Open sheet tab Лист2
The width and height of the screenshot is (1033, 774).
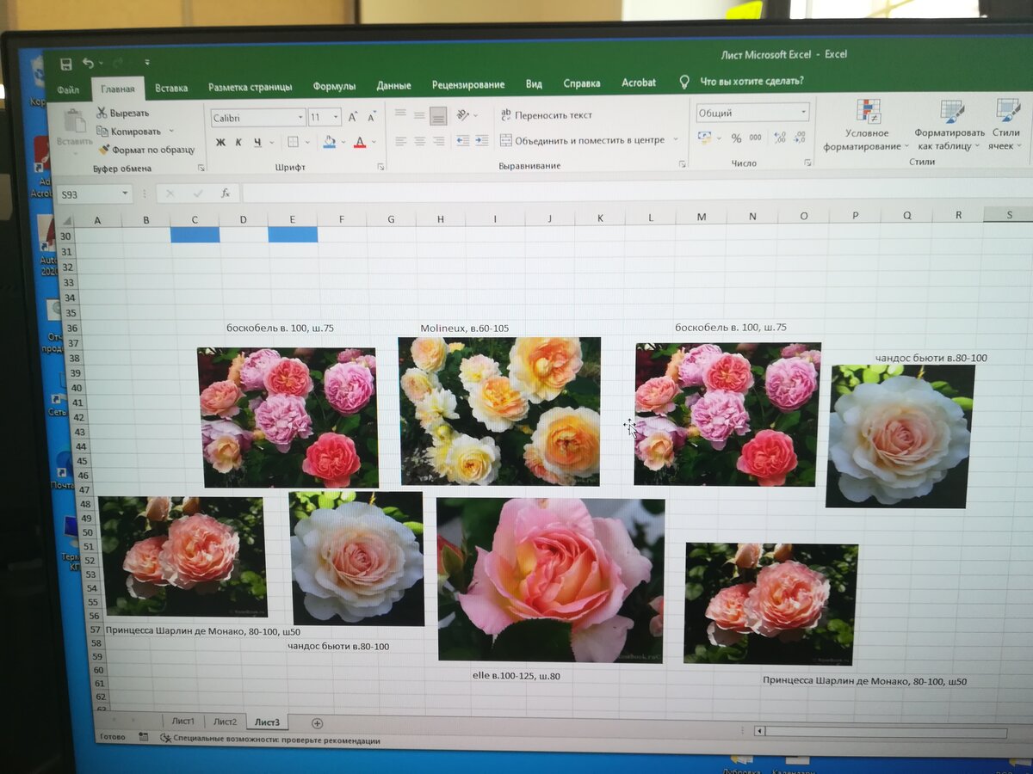[x=225, y=722]
